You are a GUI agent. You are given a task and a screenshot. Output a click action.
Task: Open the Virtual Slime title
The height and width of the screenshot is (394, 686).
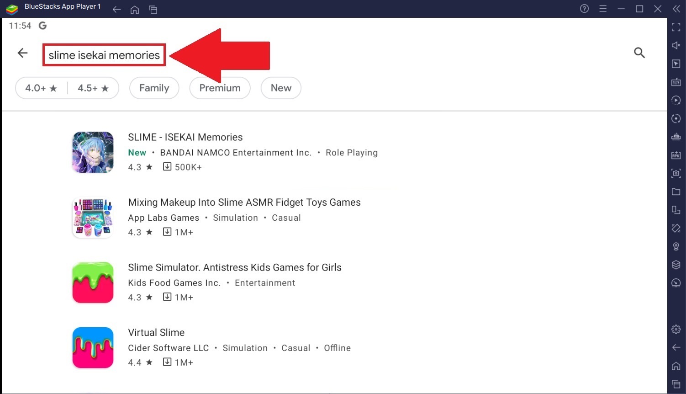pos(156,333)
